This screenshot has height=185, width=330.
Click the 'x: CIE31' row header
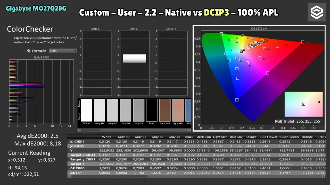[x=77, y=142]
